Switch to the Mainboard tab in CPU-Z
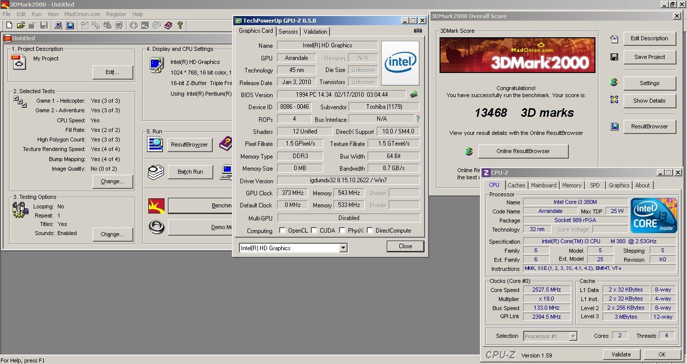 544,185
